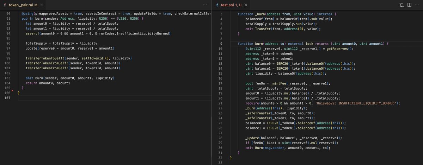Click 'transferTokenFromSelf!(sender, token0Id, amount0)' line
The height and width of the screenshot is (165, 423).
73,63
